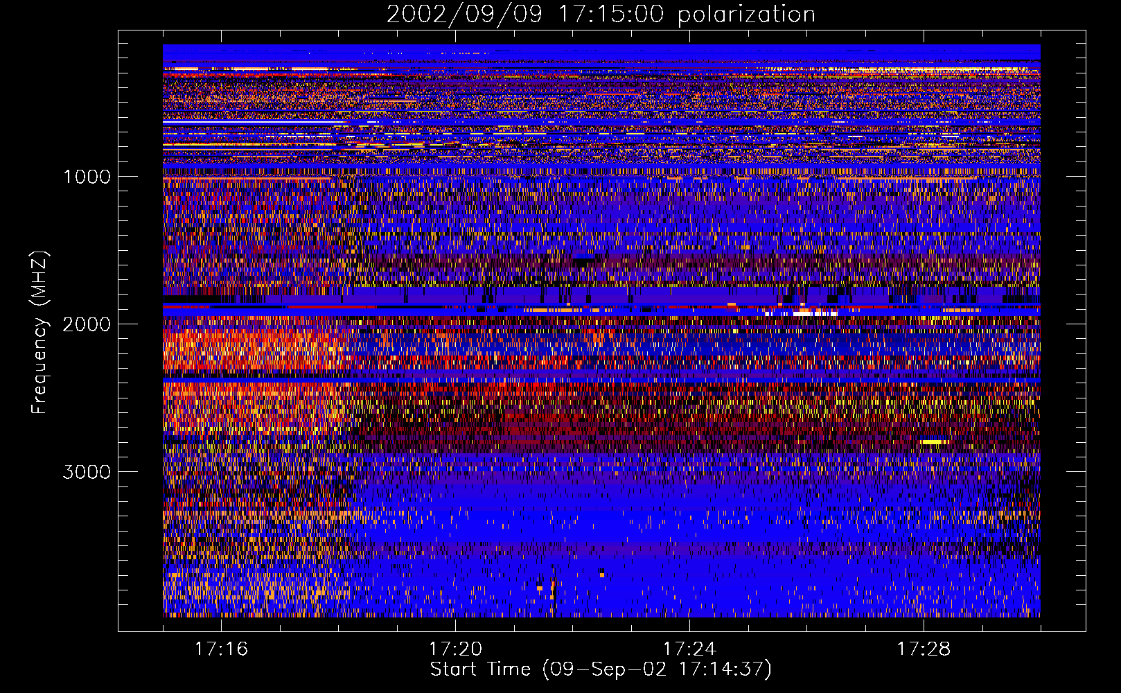
Task: Click the plot title "2002/09/09 17:15:00 polarization"
Action: 601,15
